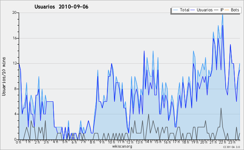This screenshot has height=150, width=244.
Task: Click the y-axis value '20'
Action: (14, 13)
